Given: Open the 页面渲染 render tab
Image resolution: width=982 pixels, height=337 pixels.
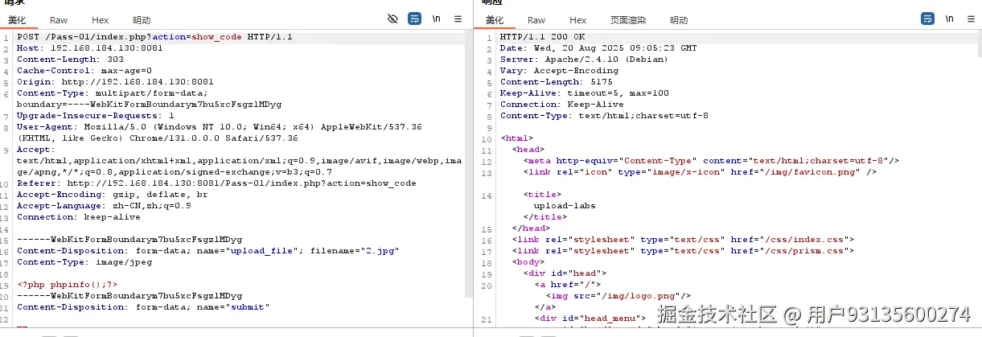Looking at the screenshot, I should 628,20.
